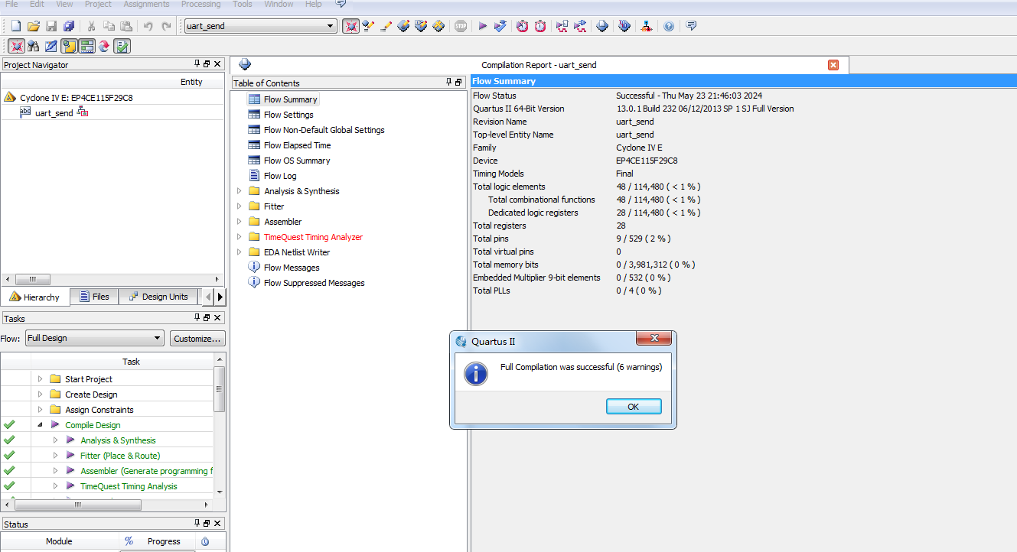Click the stopwatch icon in Status header
This screenshot has width=1017, height=552.
click(205, 541)
